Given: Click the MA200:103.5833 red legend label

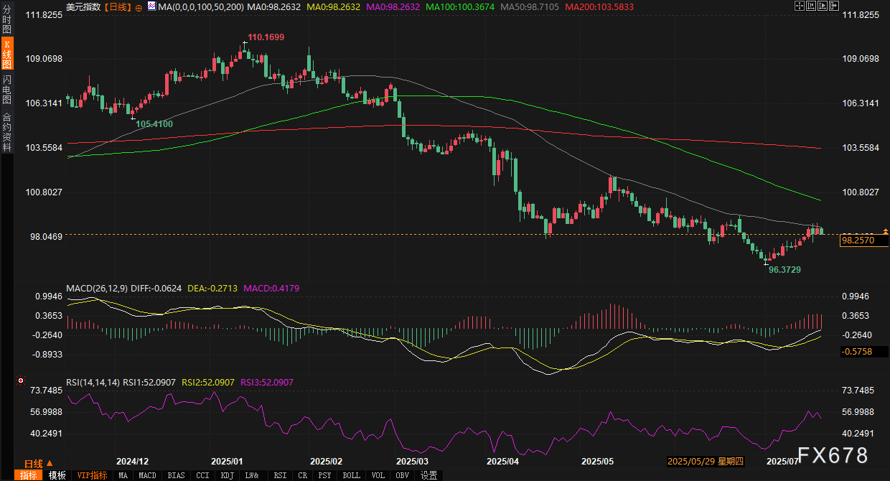Looking at the screenshot, I should point(601,6).
